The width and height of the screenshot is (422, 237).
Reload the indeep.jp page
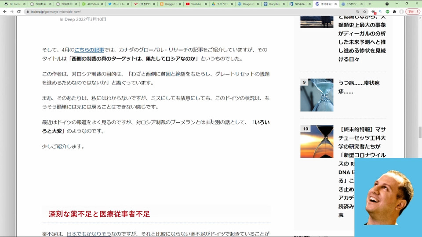18,11
